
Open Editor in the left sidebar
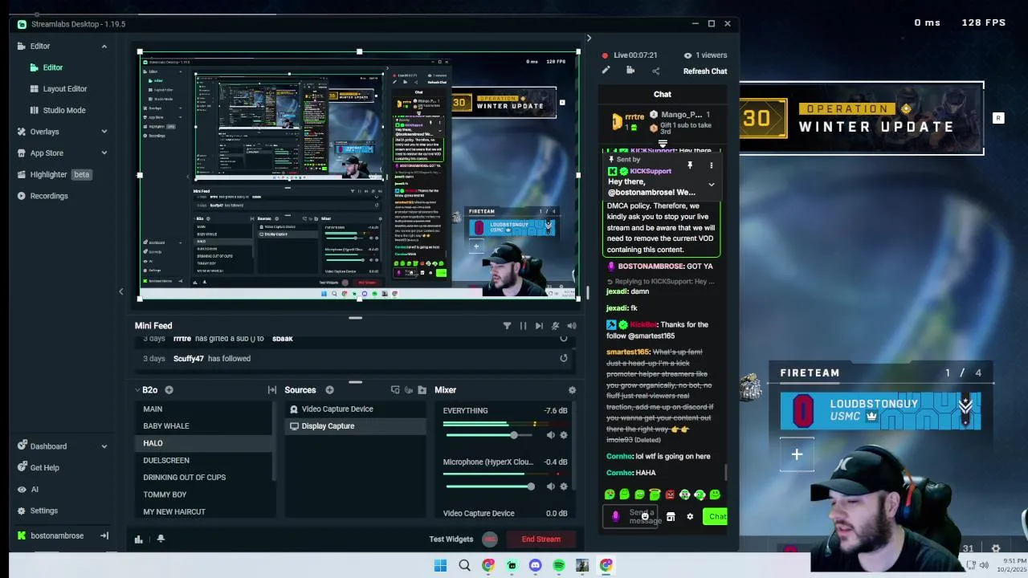pos(53,67)
